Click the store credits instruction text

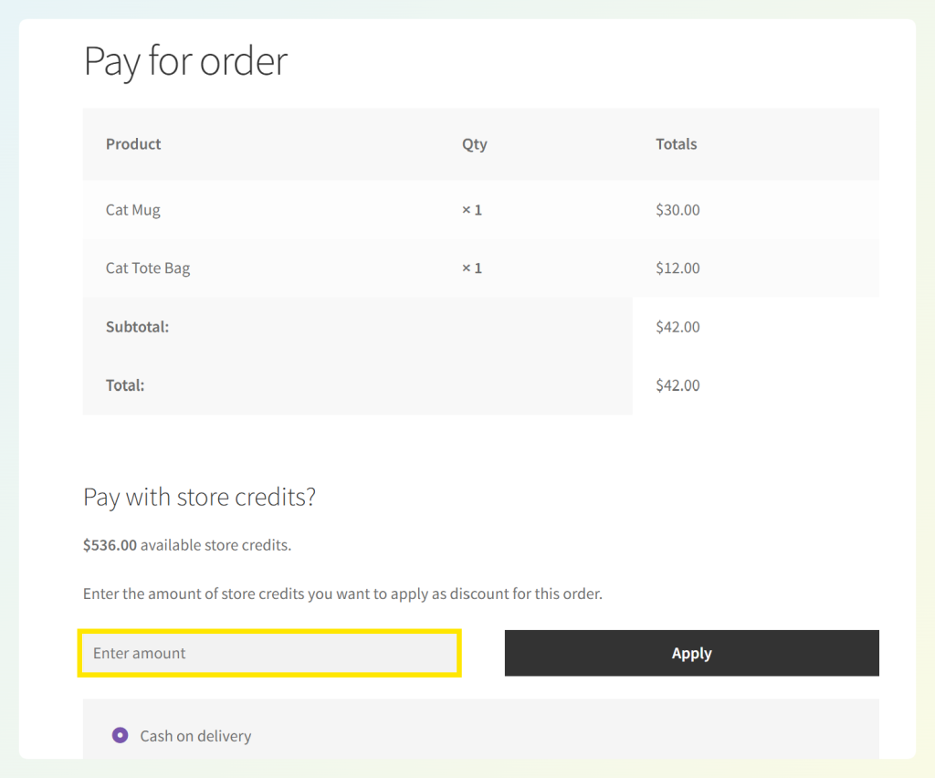(x=342, y=593)
